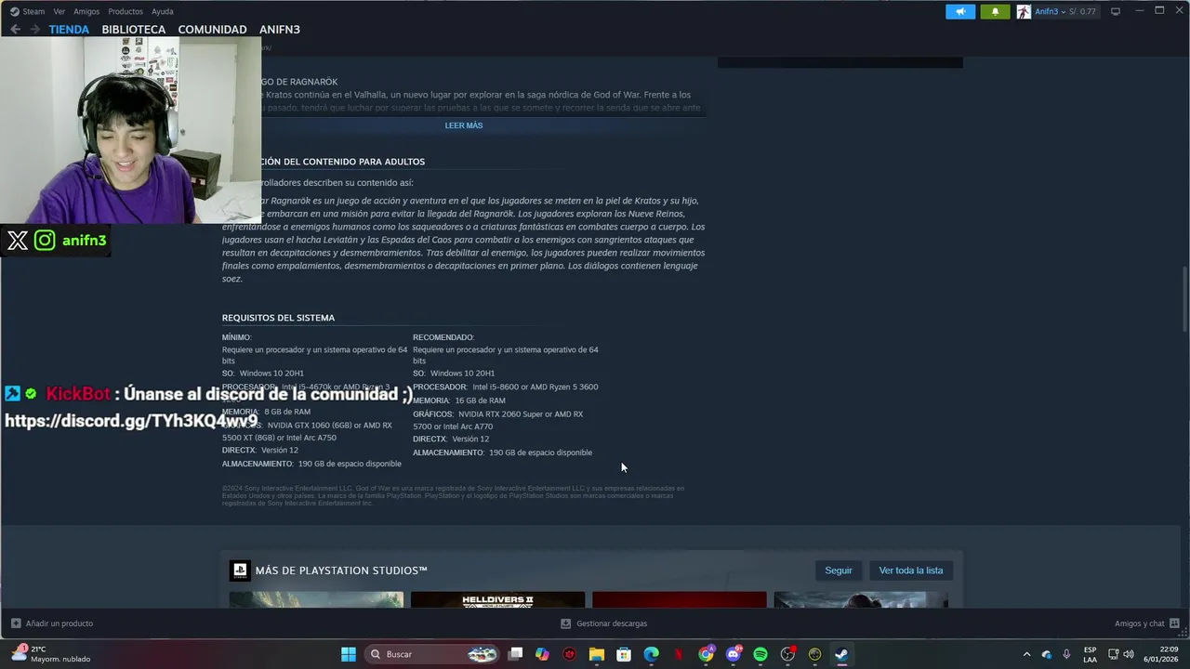The width and height of the screenshot is (1190, 669).
Task: Click Ver toda la lista button
Action: coord(911,571)
